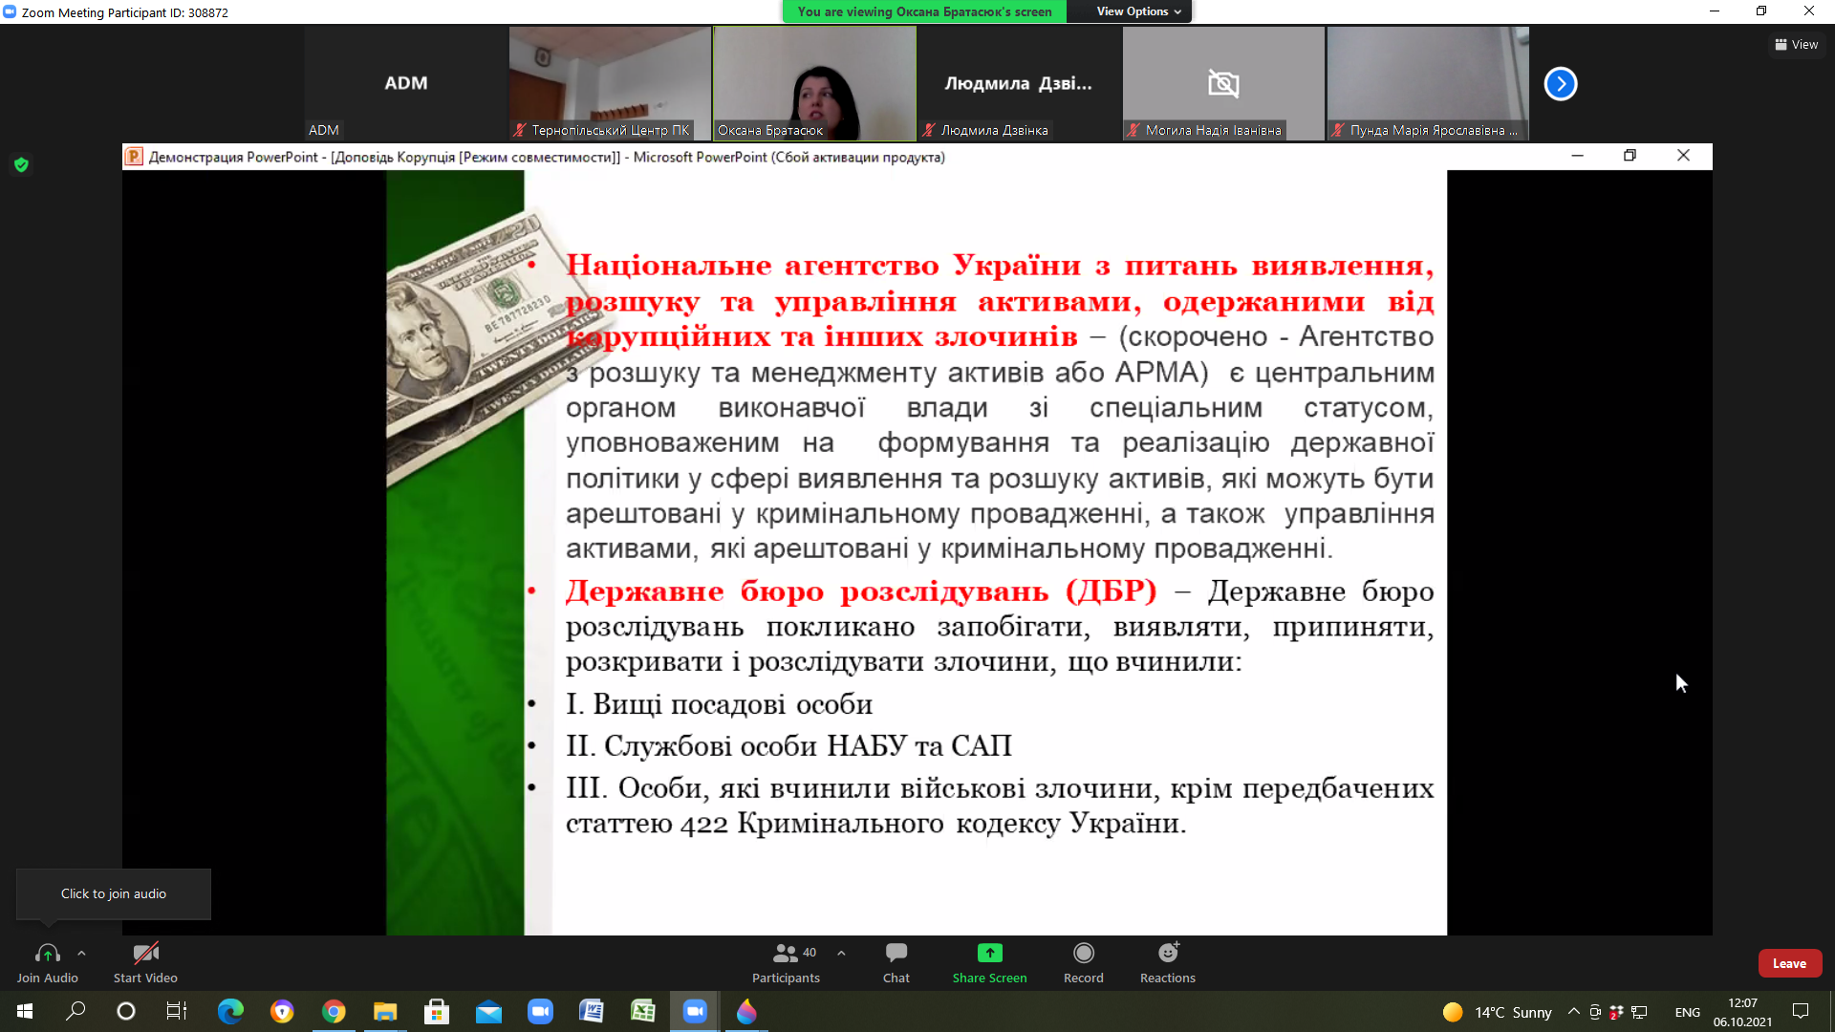Viewport: 1835px width, 1032px height.
Task: Open File Explorer from taskbar
Action: coord(385,1011)
